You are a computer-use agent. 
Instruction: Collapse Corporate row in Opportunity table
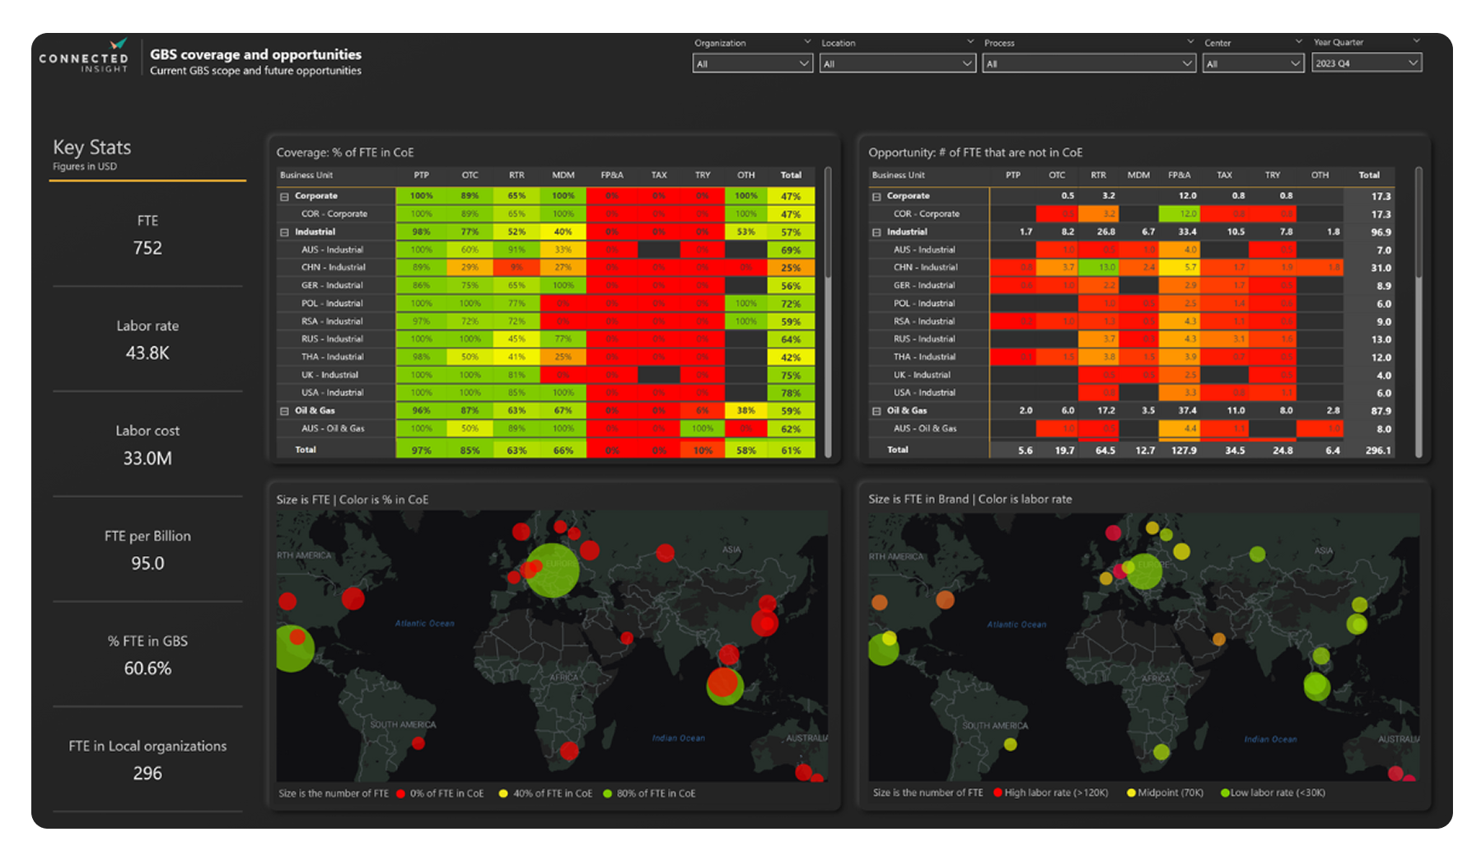click(x=876, y=197)
